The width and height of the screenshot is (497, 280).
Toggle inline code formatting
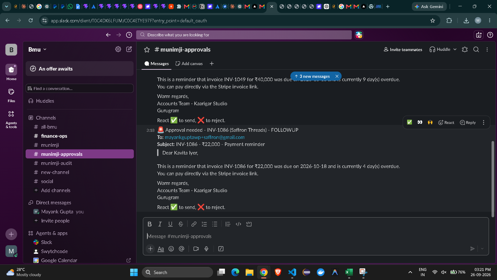(238, 224)
